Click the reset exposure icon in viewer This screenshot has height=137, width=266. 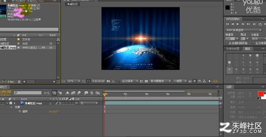click(210, 81)
